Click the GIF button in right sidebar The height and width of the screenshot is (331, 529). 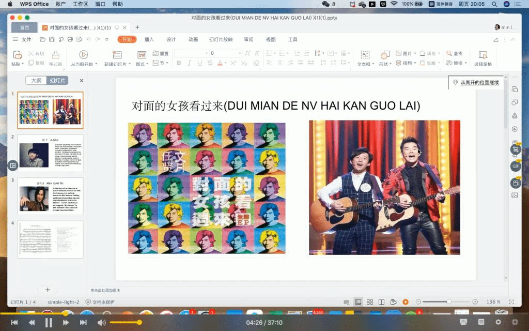(516, 166)
